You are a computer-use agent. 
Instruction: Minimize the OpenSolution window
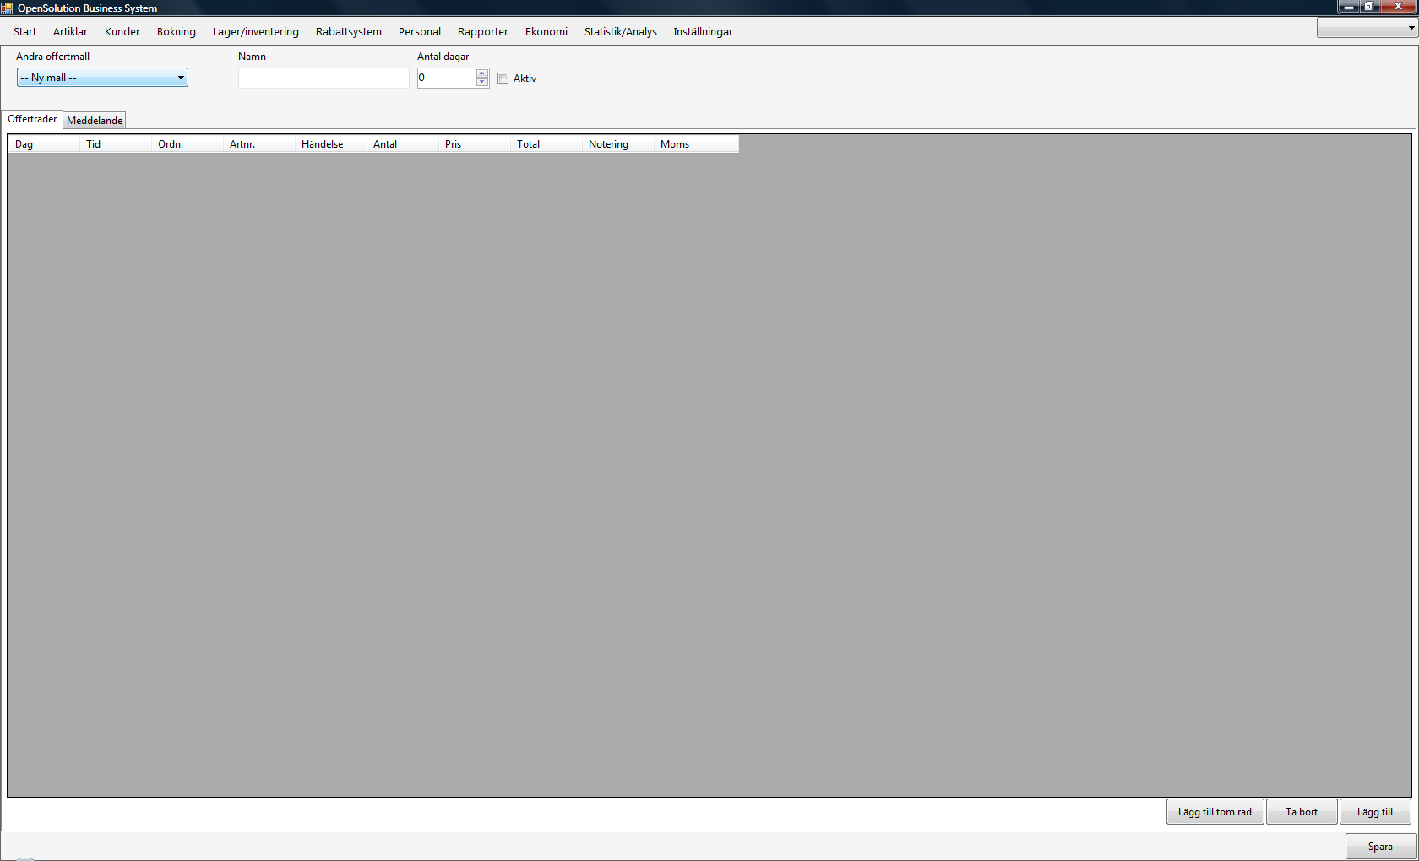tap(1349, 6)
